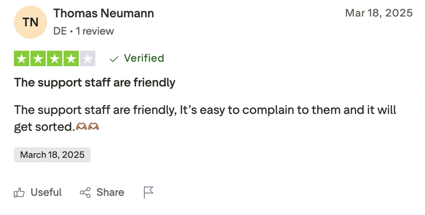Open the TN profile avatar
425x215 pixels.
coord(31,22)
